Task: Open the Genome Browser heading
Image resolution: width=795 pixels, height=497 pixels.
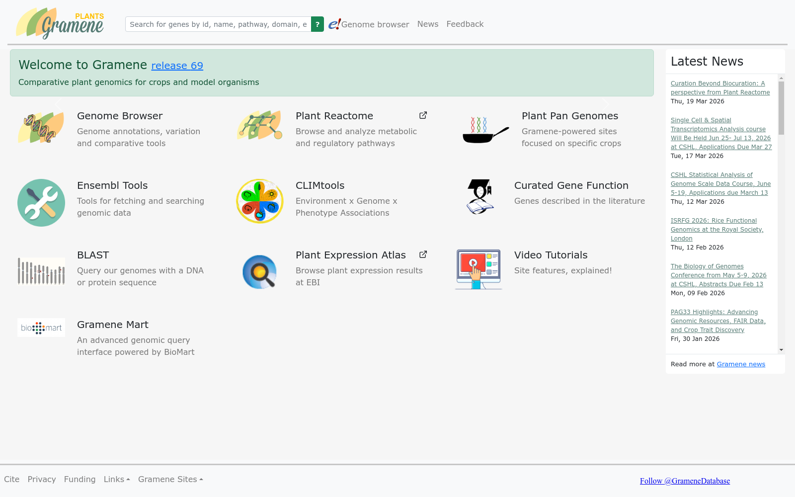Action: [x=120, y=116]
